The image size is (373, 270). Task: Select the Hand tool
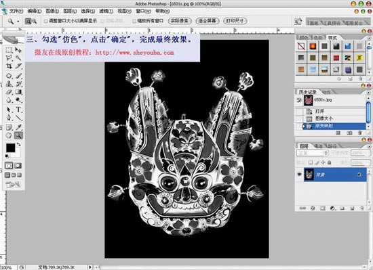click(x=9, y=135)
